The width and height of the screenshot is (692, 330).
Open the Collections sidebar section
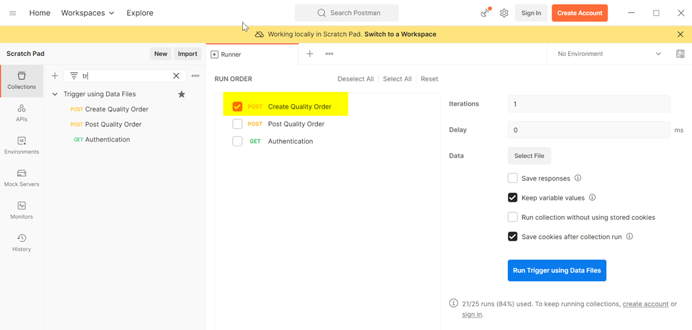[22, 81]
